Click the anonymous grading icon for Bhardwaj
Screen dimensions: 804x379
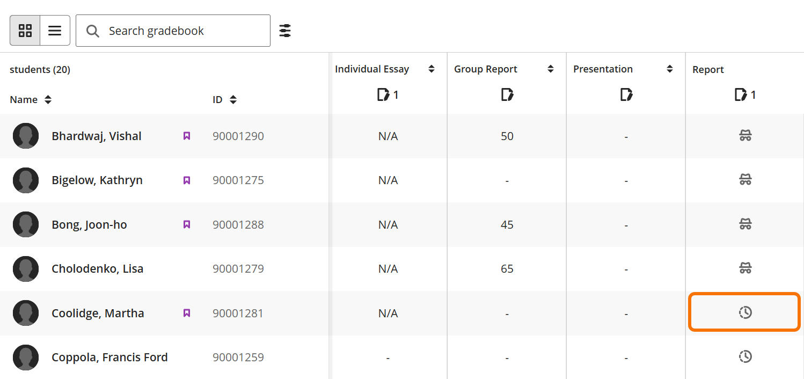[x=745, y=136]
